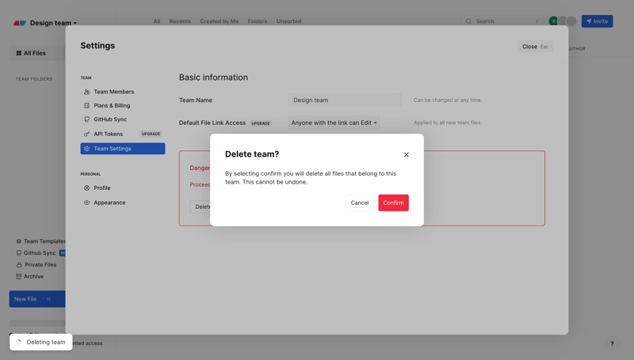The image size is (634, 360).
Task: Click the search magnifier icon
Action: [x=468, y=21]
